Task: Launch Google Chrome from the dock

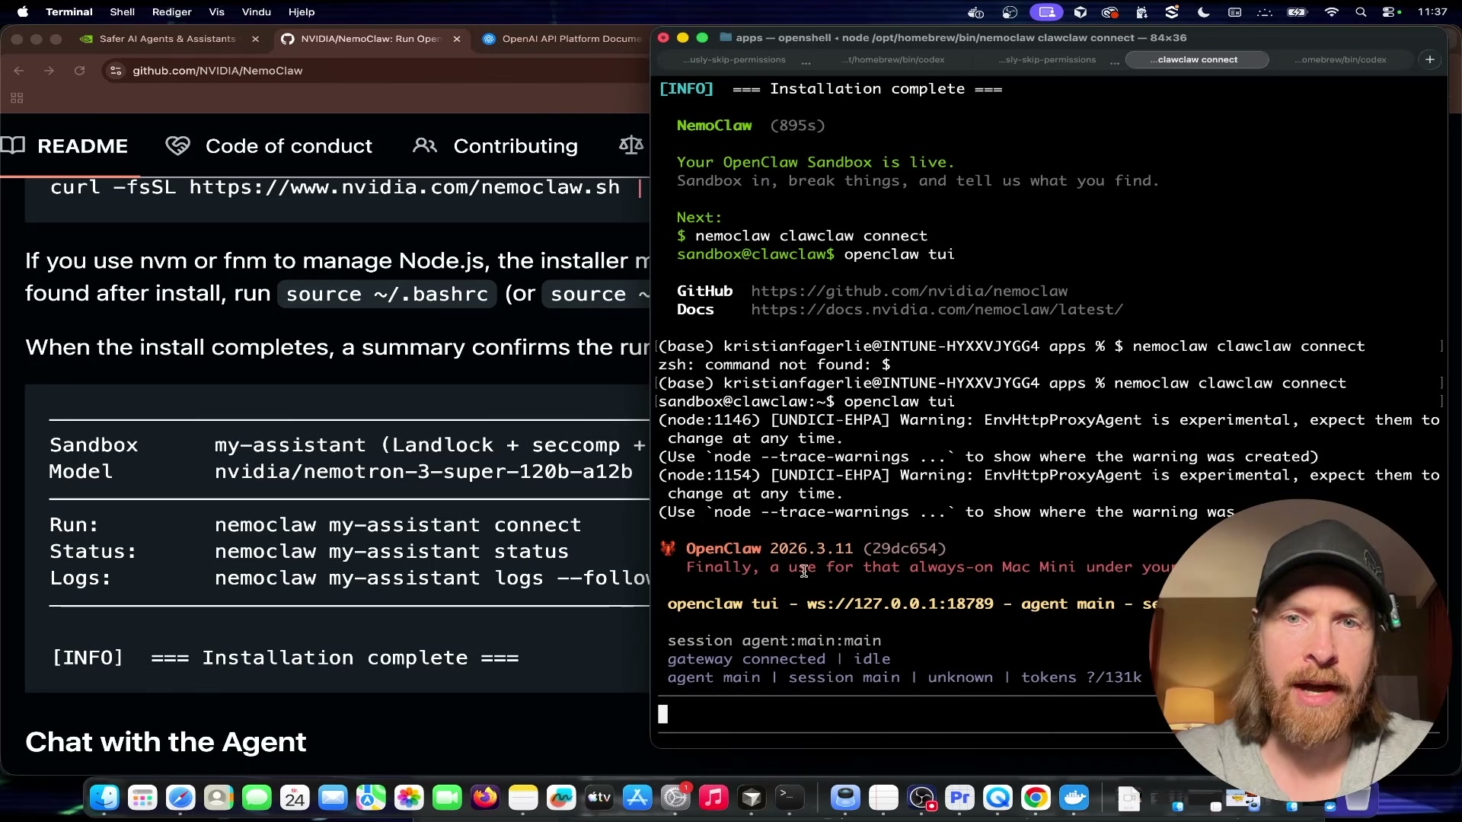Action: tap(1036, 798)
